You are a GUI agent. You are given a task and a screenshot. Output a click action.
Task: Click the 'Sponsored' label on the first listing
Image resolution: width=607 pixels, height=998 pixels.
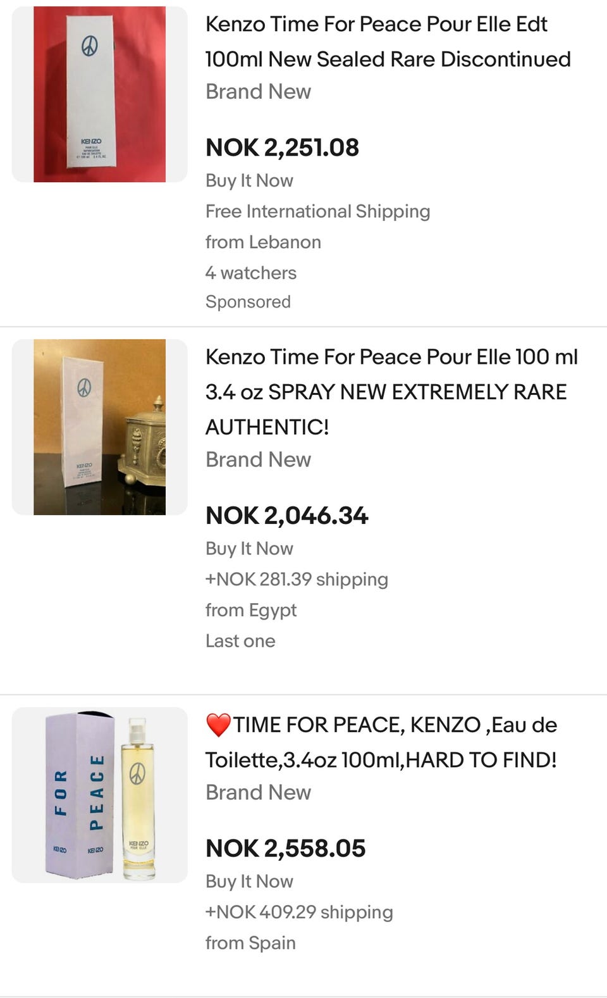(x=248, y=302)
